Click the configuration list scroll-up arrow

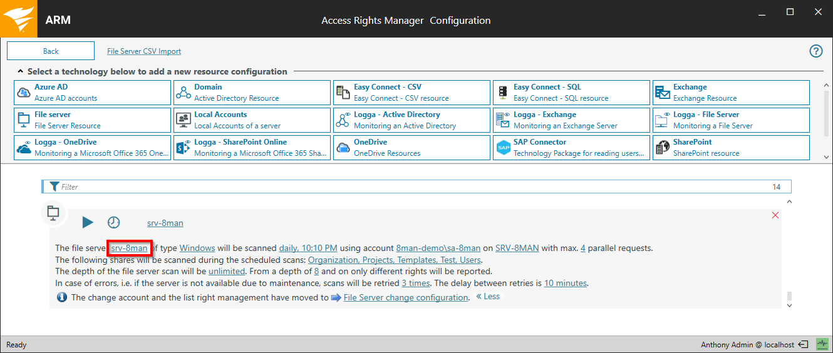point(789,202)
